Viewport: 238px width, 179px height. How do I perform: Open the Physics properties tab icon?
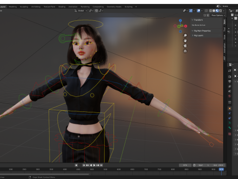[230, 113]
